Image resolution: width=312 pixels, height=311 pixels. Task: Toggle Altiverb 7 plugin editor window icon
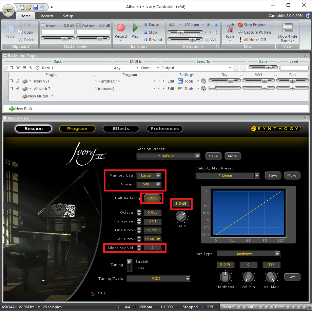[x=180, y=89]
